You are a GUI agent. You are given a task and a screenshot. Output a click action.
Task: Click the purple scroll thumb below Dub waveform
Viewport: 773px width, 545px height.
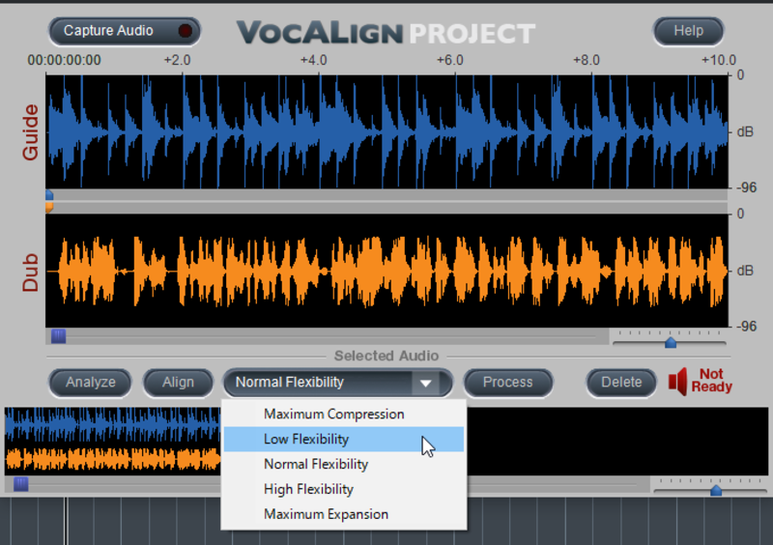59,336
